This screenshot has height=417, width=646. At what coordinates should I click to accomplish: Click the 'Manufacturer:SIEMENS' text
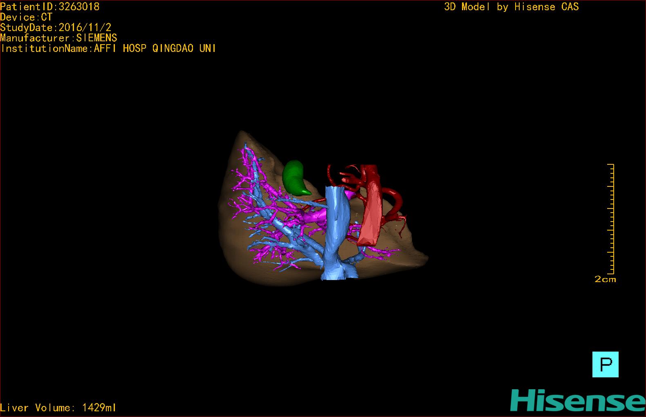(58, 38)
